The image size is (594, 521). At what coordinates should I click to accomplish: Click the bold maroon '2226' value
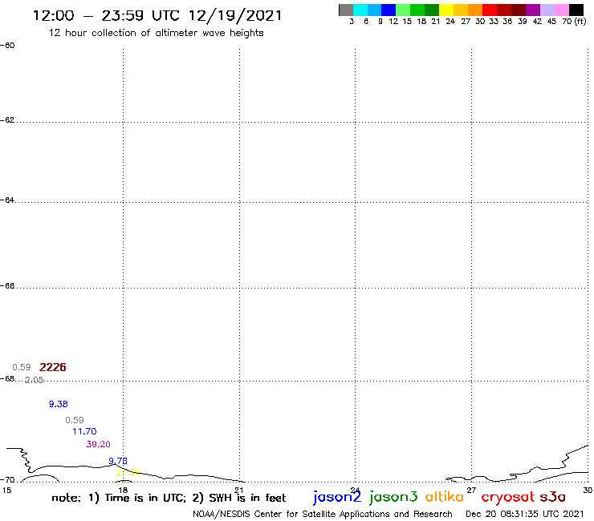53,367
